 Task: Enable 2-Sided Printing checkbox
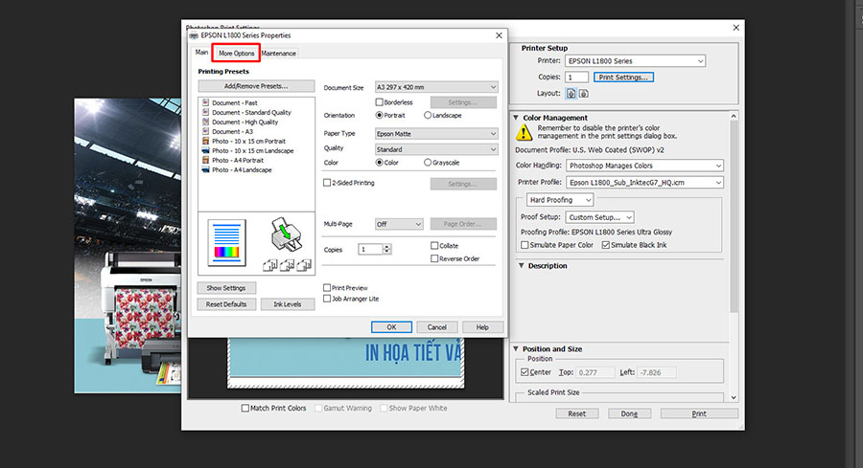pos(327,183)
